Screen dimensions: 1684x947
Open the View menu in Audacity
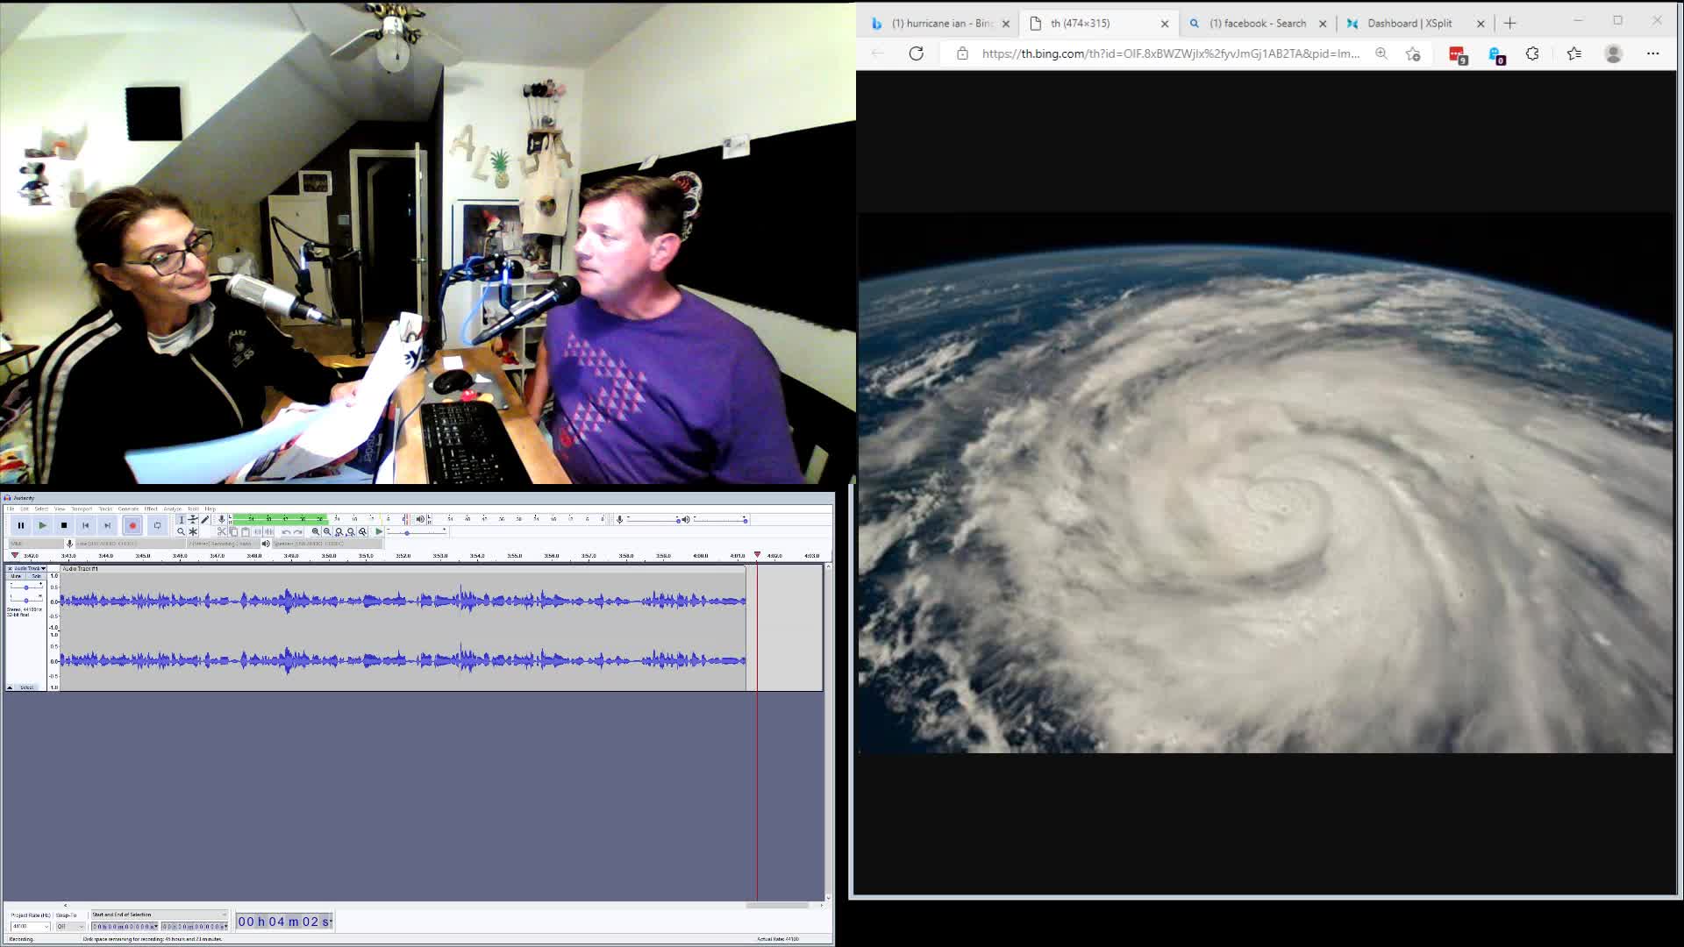60,509
